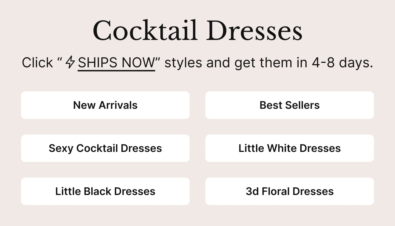Follow the underlined SHIPS NOW text
395x226 pixels.
pyautogui.click(x=116, y=63)
